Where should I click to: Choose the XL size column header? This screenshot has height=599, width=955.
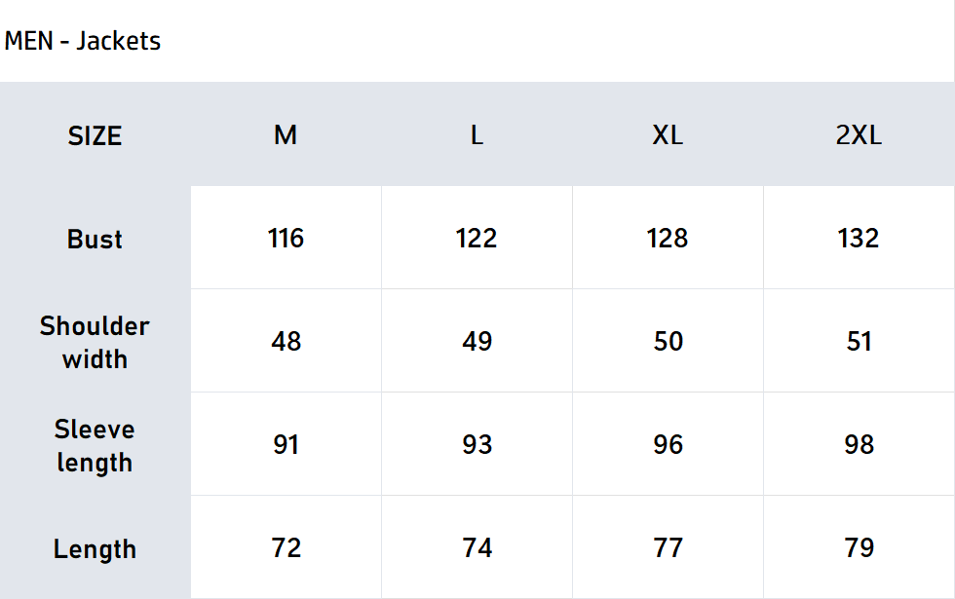[668, 135]
